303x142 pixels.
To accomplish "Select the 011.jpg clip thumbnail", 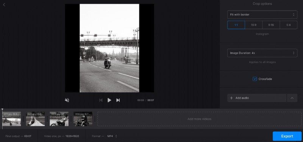I will tap(12, 119).
